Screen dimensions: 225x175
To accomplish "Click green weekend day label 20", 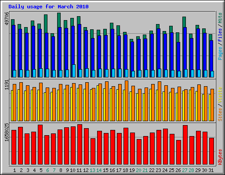I will 138,170.
